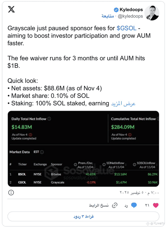Click the read 3 replies button
This screenshot has width=167, height=228.
pyautogui.click(x=83, y=216)
